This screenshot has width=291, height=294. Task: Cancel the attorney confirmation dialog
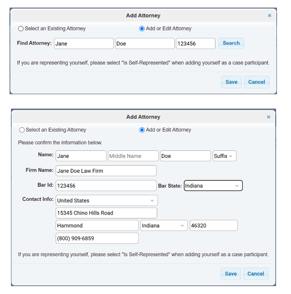(256, 273)
